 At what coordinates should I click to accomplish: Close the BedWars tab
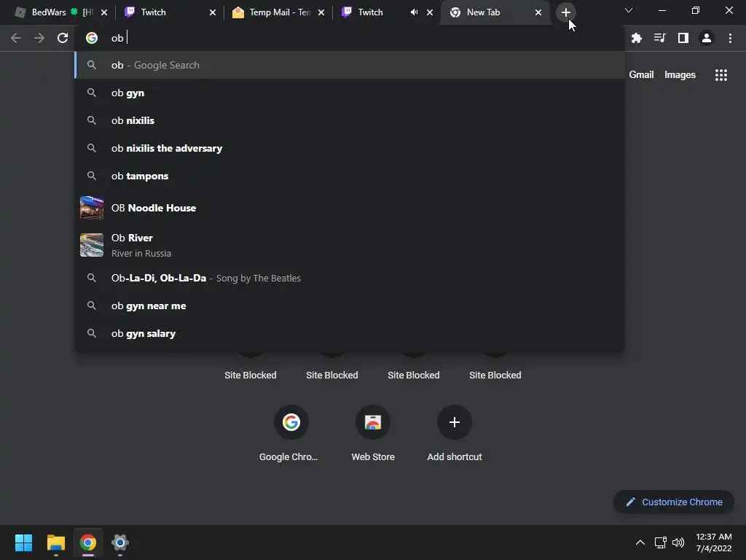tap(103, 12)
